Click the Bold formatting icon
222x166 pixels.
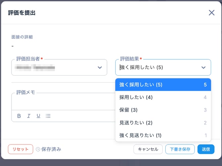(x=19, y=116)
